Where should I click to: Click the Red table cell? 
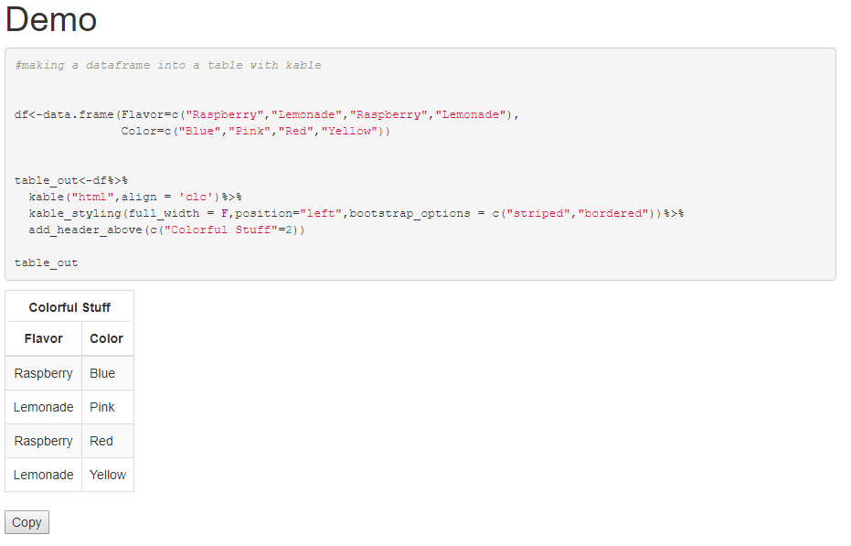tap(101, 441)
